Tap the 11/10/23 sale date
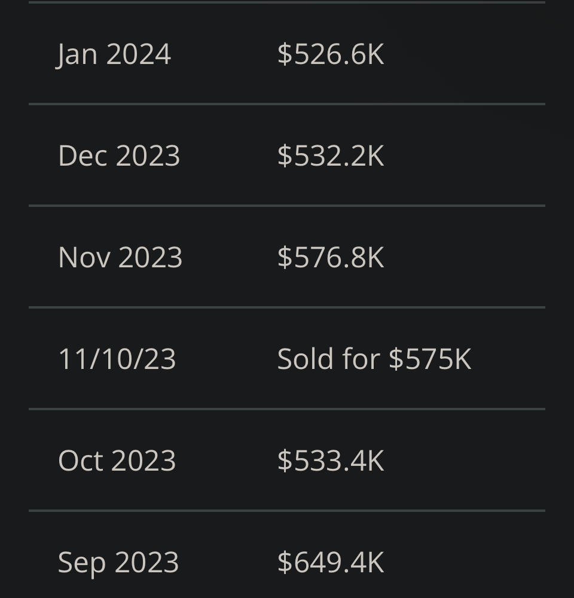Image resolution: width=574 pixels, height=598 pixels. [117, 359]
